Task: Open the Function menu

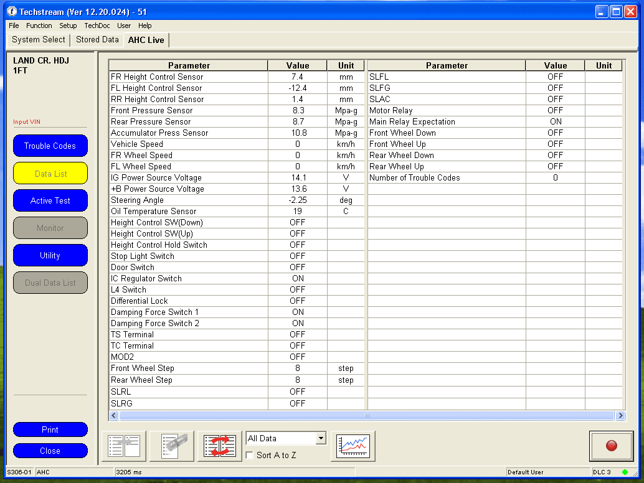Action: point(39,26)
